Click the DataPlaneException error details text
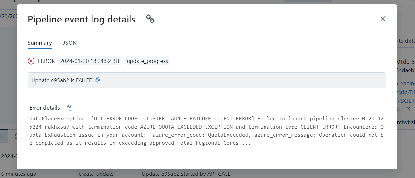 click(x=207, y=131)
